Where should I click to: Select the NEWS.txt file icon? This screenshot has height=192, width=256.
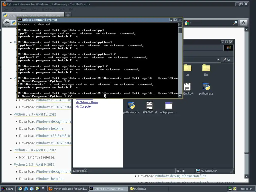(x=188, y=89)
